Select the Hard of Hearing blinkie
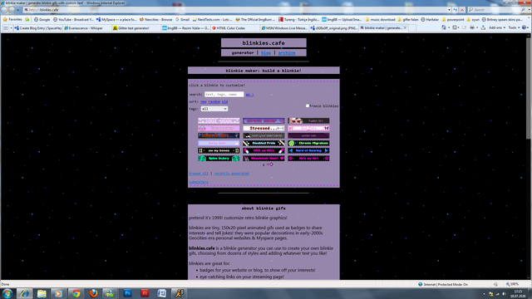 [x=308, y=150]
